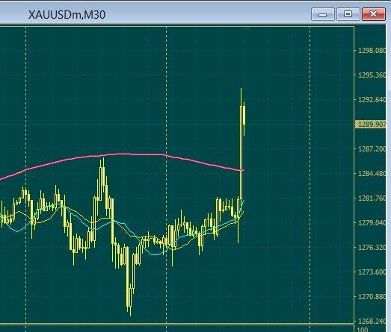Click price scale label 1295.360
Image resolution: width=391 pixels, height=332 pixels.
[x=372, y=75]
